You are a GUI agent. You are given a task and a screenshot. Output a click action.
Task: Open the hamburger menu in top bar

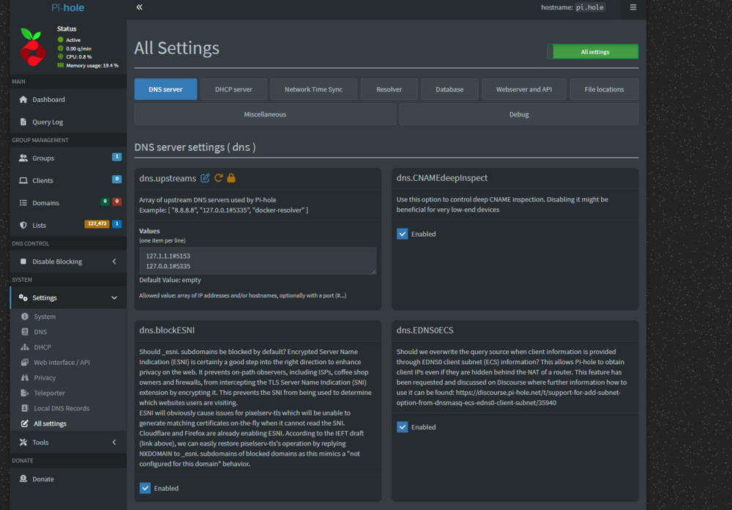633,7
